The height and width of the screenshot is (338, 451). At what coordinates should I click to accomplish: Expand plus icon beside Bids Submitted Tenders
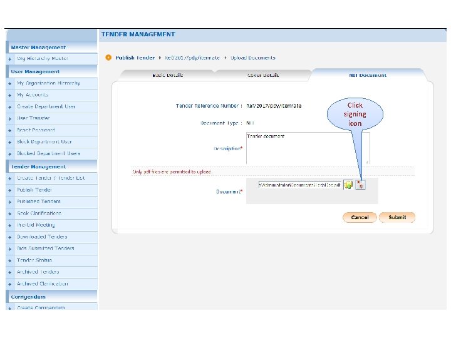pyautogui.click(x=10, y=249)
